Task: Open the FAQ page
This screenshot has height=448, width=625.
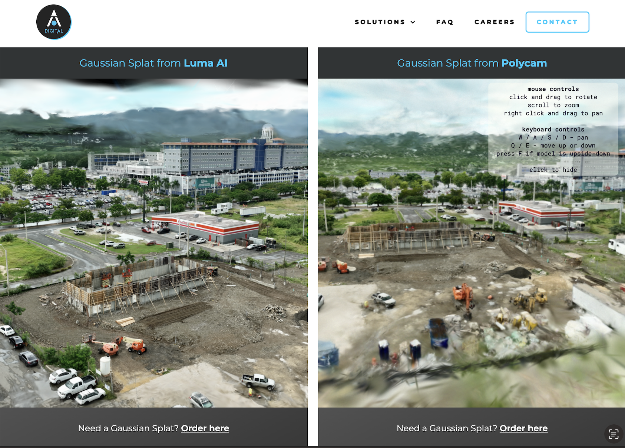Action: (445, 22)
